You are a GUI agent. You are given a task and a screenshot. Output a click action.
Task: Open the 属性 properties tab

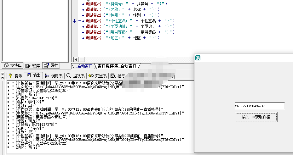pos(51,66)
